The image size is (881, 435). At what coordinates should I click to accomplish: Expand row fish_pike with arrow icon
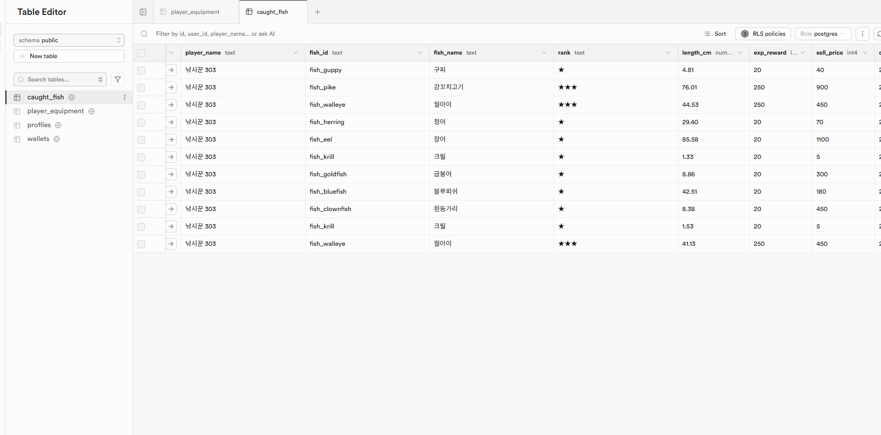point(171,87)
